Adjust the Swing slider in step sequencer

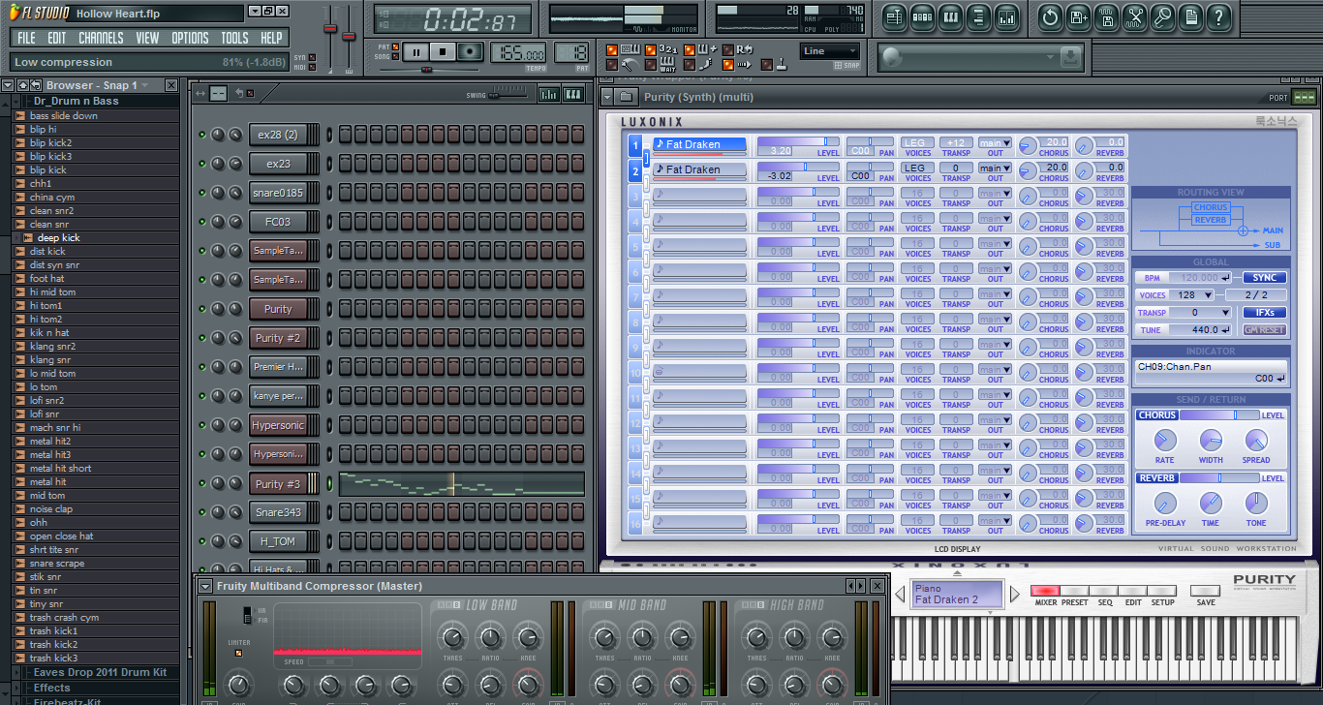tap(509, 94)
